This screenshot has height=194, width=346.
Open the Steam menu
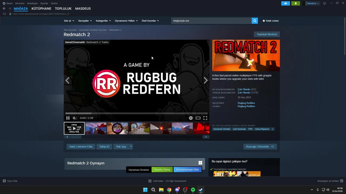coord(8,3)
